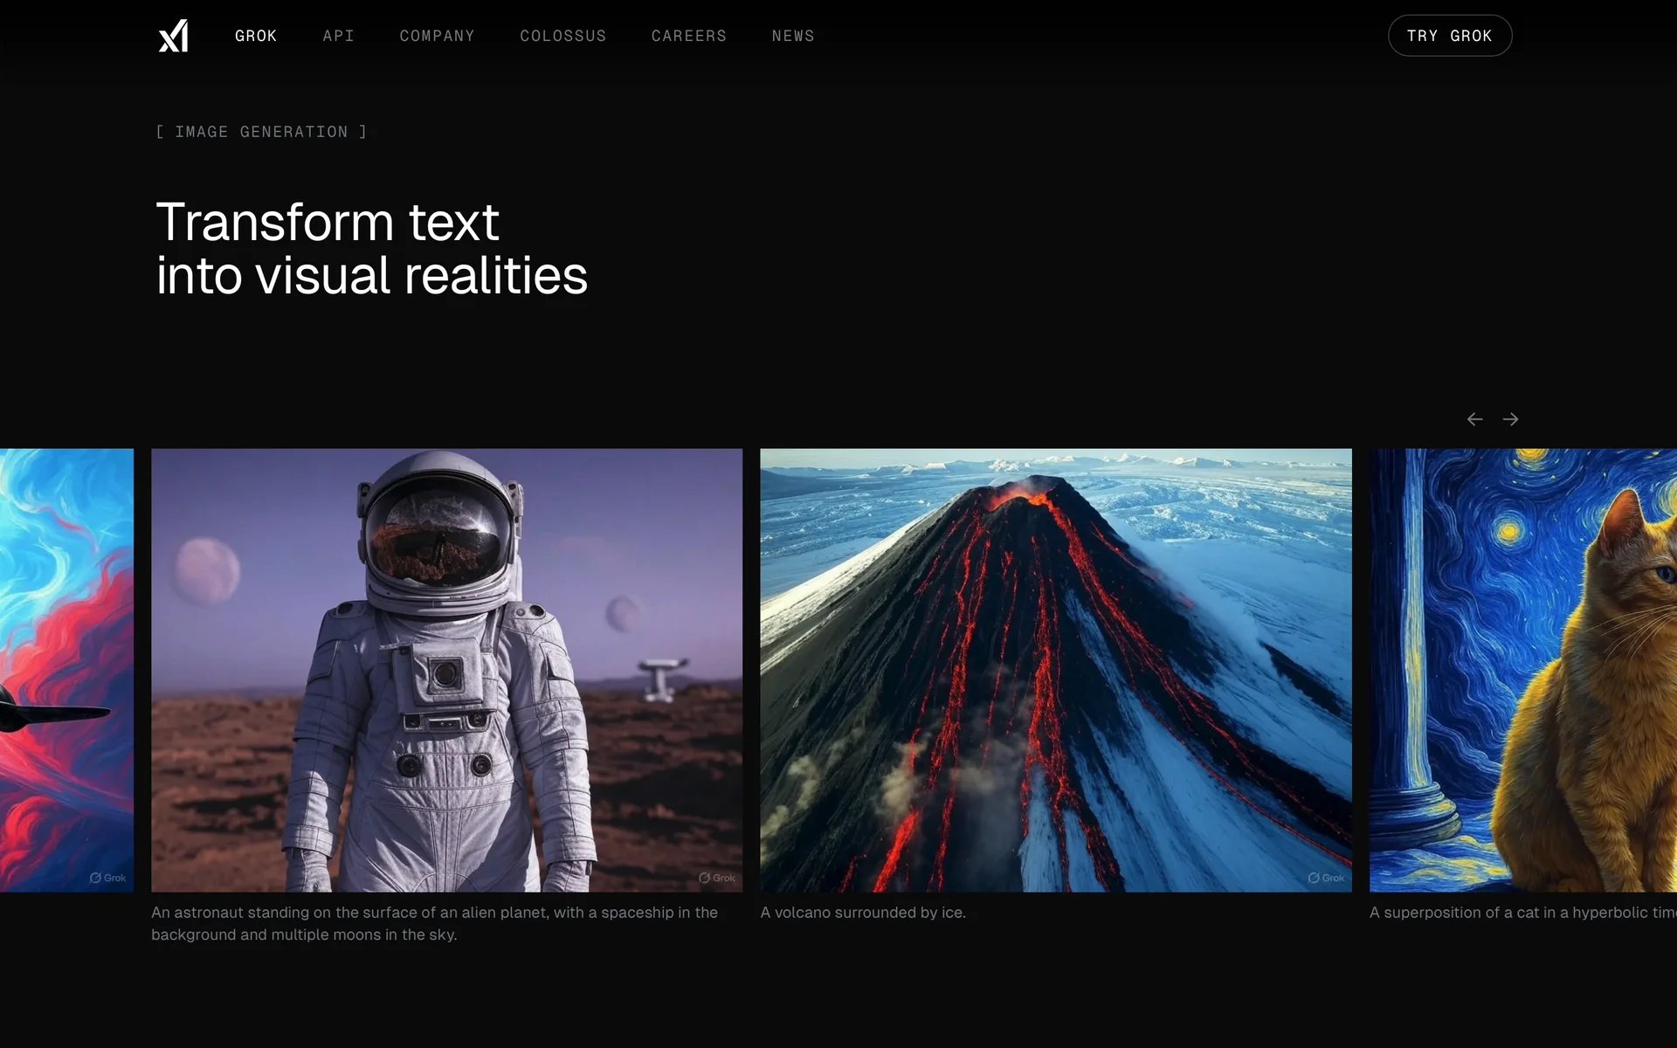Click Grok watermark on airplane image
Viewport: 1677px width, 1048px height.
tap(108, 878)
